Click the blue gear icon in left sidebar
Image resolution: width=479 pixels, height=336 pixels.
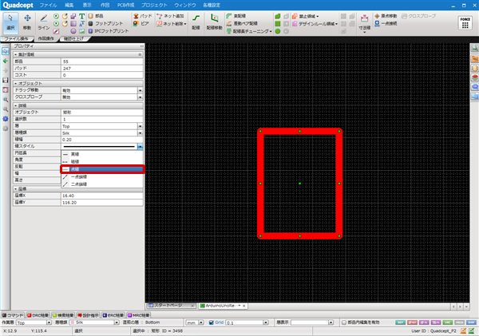[x=6, y=117]
